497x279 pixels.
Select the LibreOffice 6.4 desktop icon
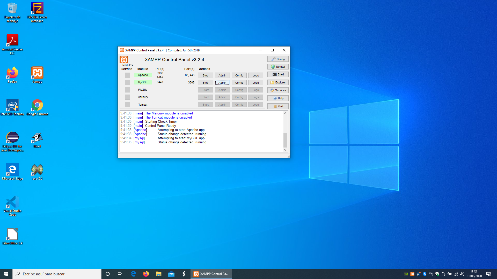tap(12, 236)
